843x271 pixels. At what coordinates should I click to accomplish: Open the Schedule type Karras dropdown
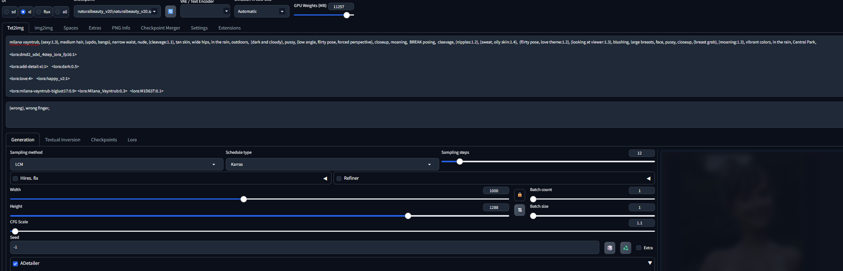tap(332, 165)
